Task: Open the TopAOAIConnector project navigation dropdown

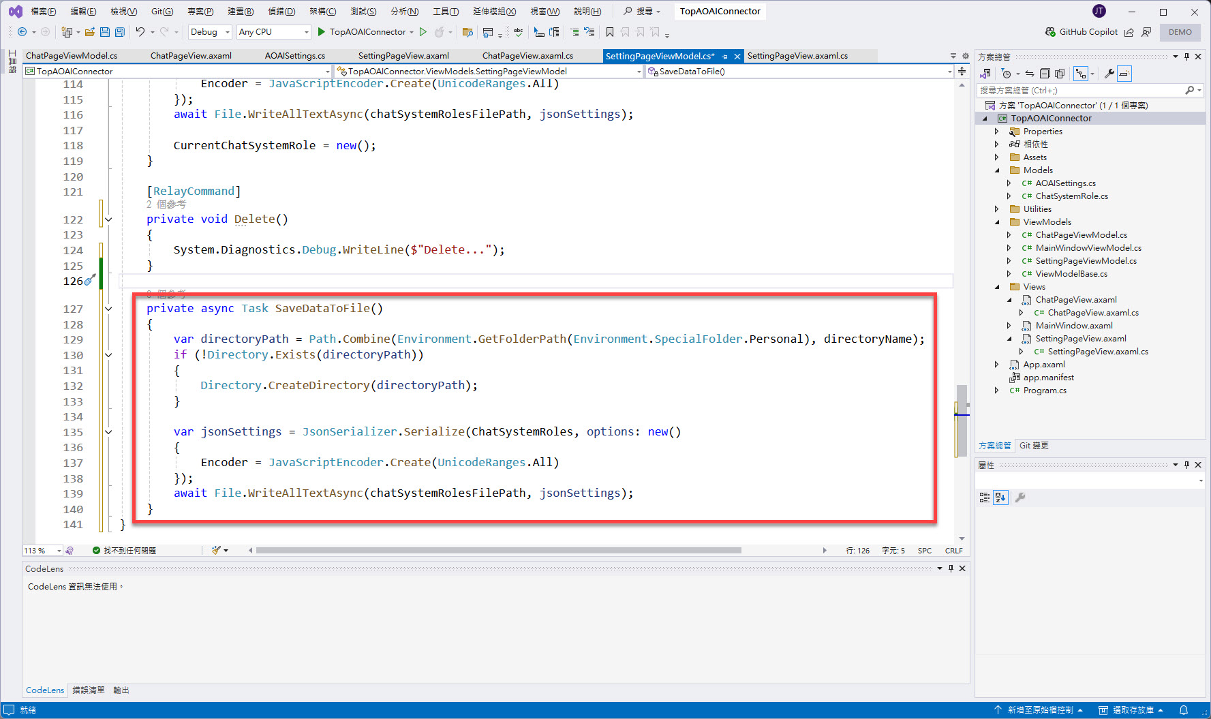Action: point(177,71)
